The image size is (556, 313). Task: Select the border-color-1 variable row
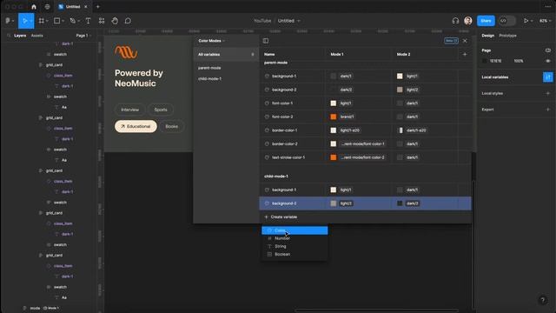(x=365, y=130)
